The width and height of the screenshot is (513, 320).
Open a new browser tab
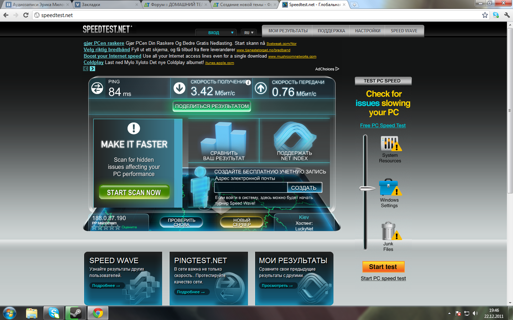click(x=354, y=5)
